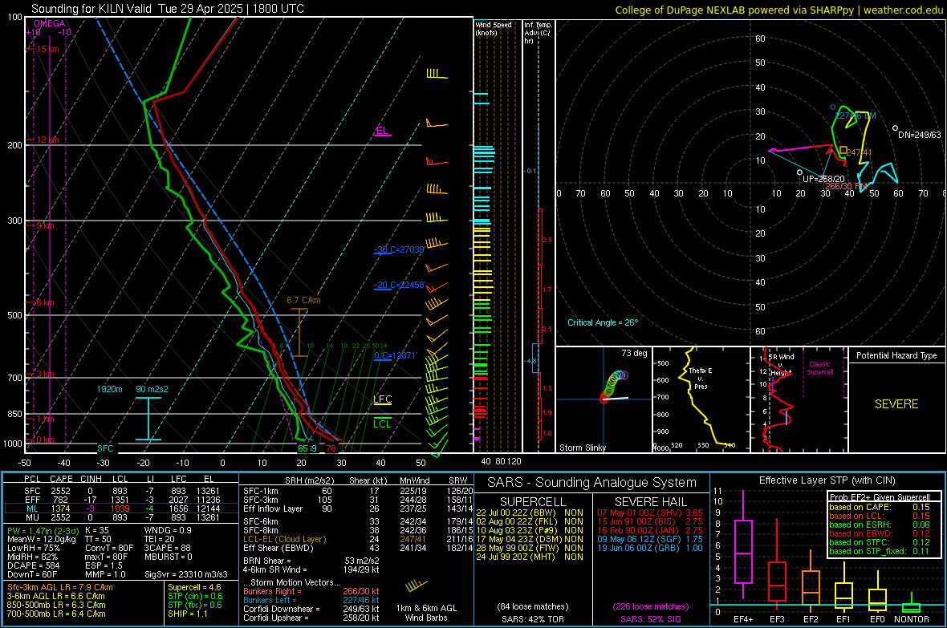This screenshot has height=628, width=947.
Task: Click the 'Supercell = 4.6' composite value
Action: pyautogui.click(x=194, y=587)
